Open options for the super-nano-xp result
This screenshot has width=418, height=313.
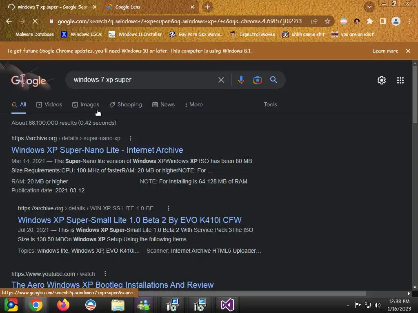click(130, 139)
